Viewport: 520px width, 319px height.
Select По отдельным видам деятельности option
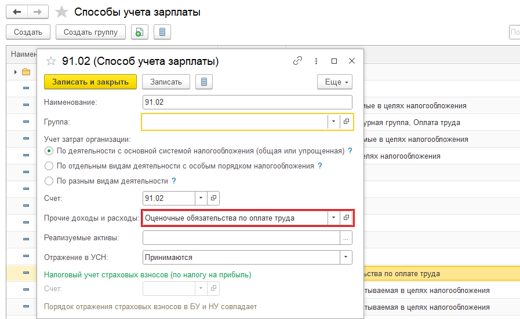click(49, 166)
